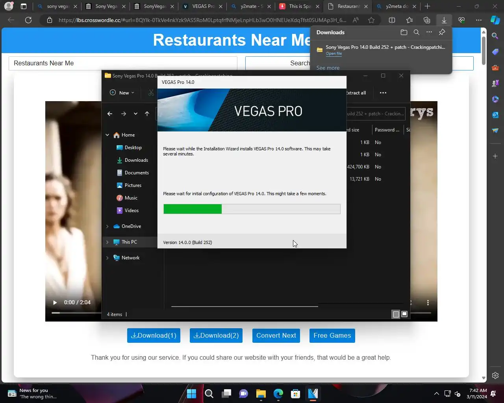Image resolution: width=504 pixels, height=403 pixels.
Task: Select Music in Explorer sidebar
Action: point(131,198)
